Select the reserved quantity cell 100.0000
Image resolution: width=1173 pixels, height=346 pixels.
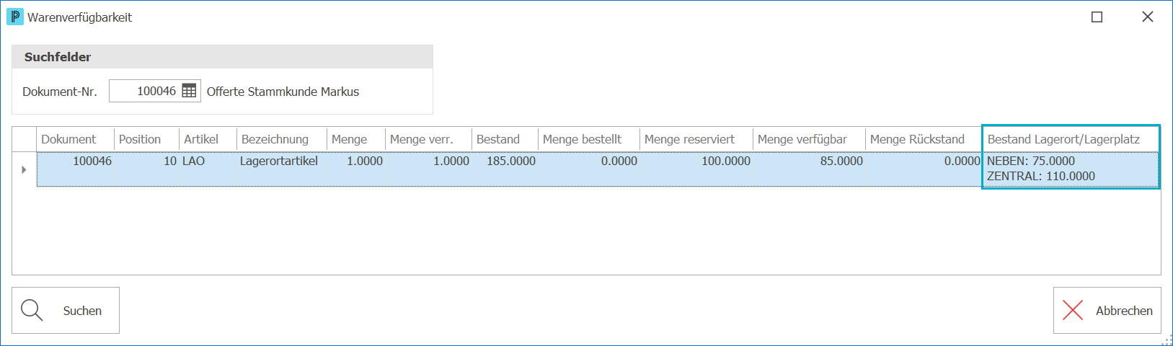pos(696,169)
